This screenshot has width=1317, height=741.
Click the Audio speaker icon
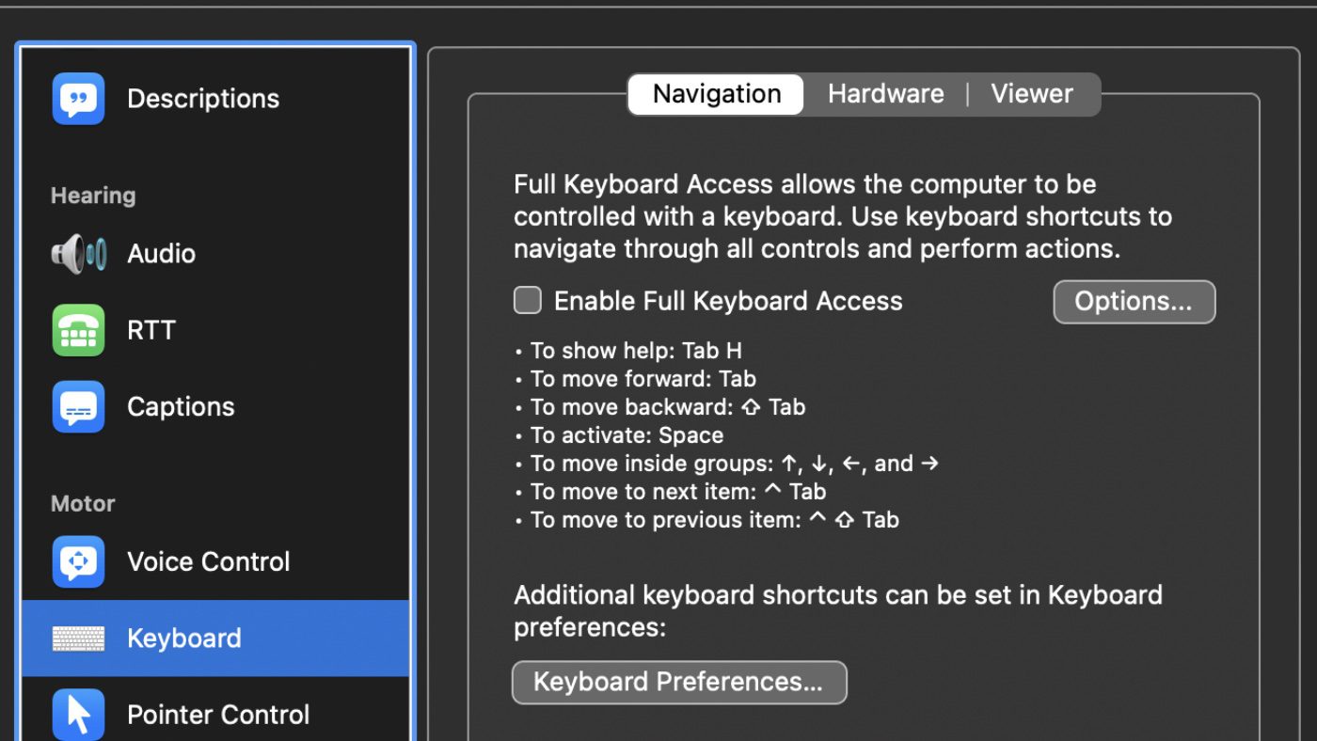coord(78,254)
